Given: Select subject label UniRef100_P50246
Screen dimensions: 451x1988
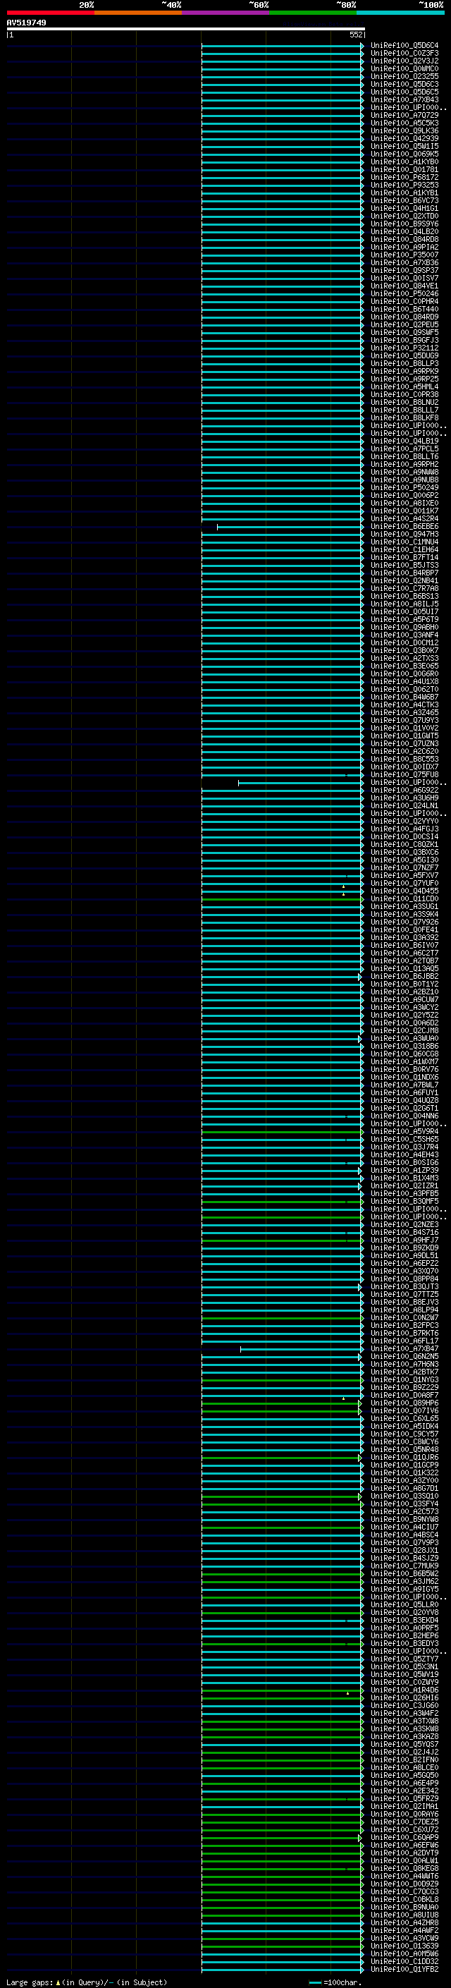Looking at the screenshot, I should pyautogui.click(x=404, y=293).
